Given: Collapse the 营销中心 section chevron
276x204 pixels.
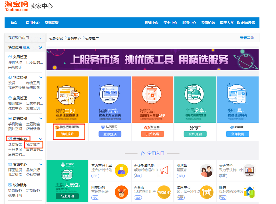Looking at the screenshot, I should tap(41, 139).
